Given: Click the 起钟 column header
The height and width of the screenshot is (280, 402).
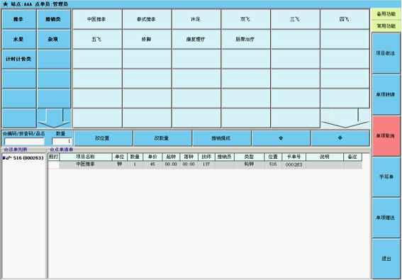Looking at the screenshot, I should [x=171, y=157].
